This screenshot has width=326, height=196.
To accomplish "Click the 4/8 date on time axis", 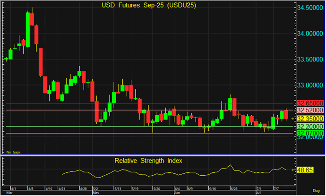I will pos(30,188).
